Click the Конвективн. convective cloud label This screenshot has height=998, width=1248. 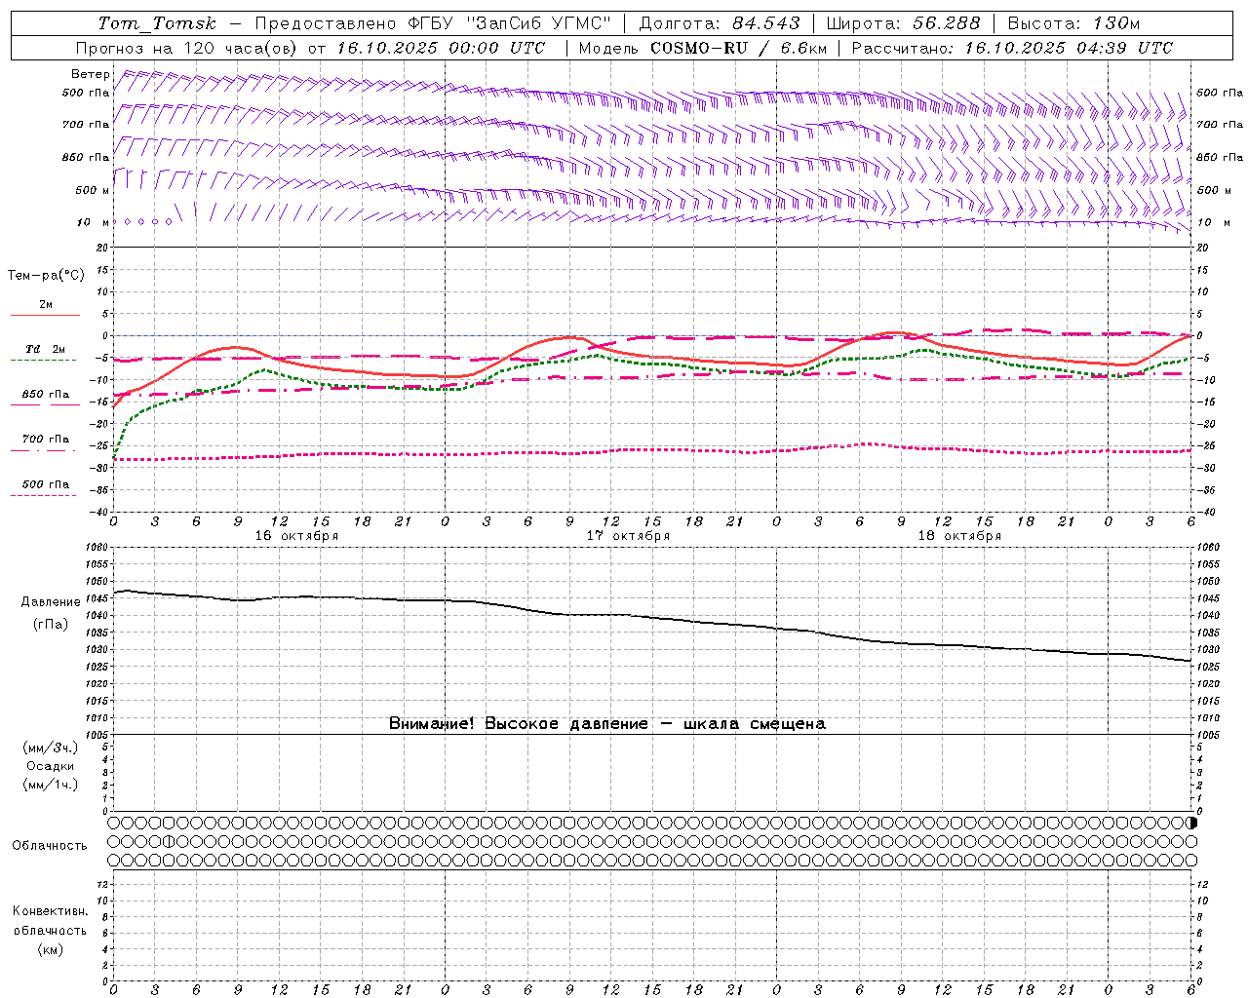(x=50, y=911)
